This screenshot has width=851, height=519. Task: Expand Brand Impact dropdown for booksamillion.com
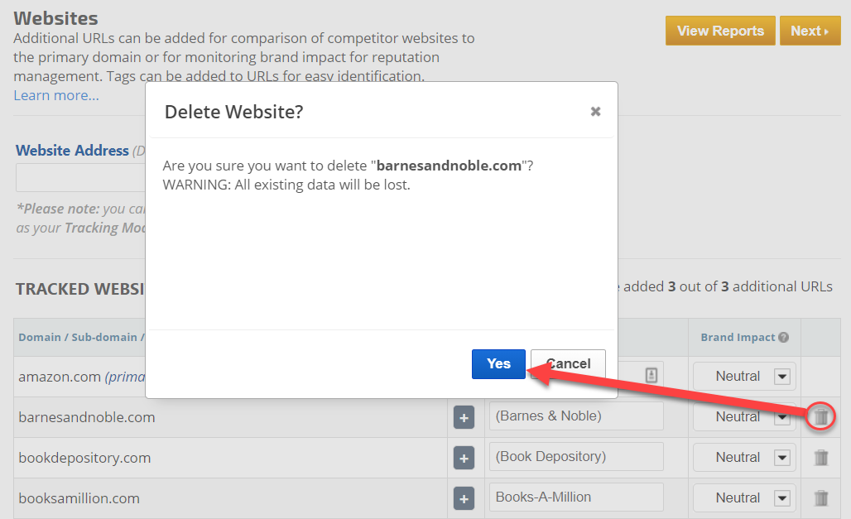coord(781,498)
